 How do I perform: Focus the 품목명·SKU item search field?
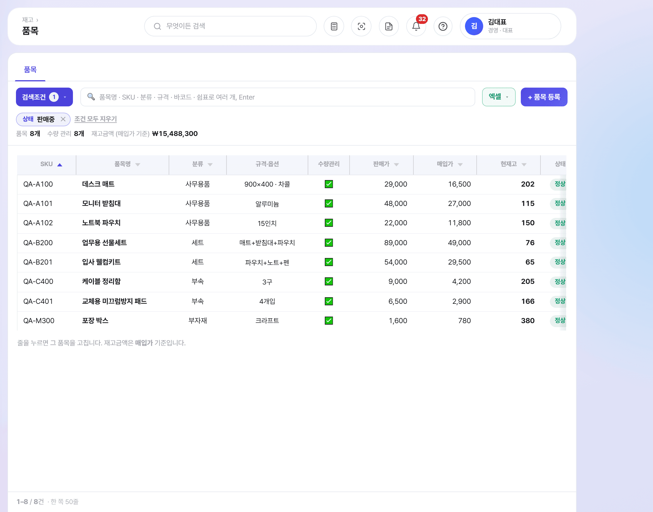277,97
